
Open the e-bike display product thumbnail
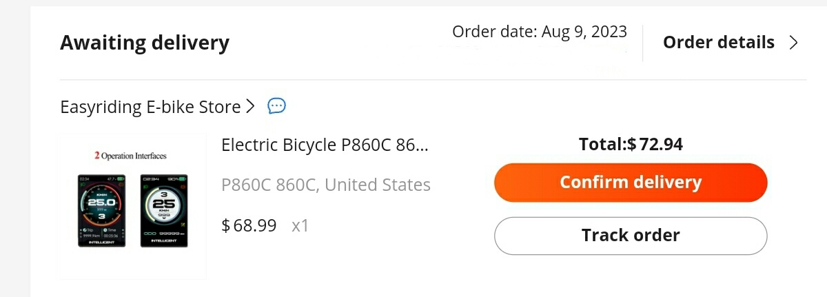coord(132,207)
